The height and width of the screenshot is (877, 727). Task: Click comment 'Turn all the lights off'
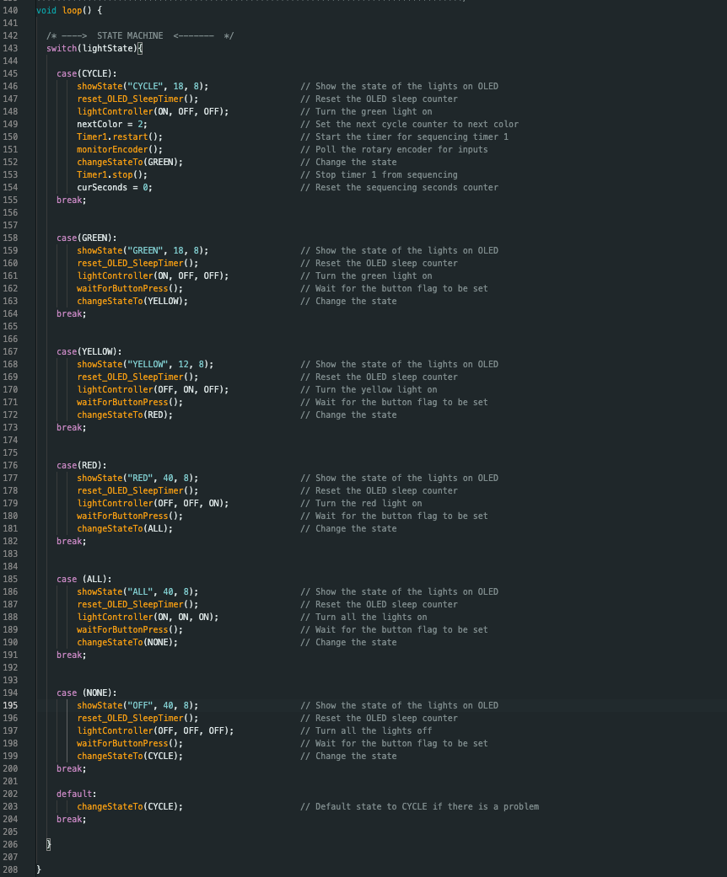(x=366, y=731)
